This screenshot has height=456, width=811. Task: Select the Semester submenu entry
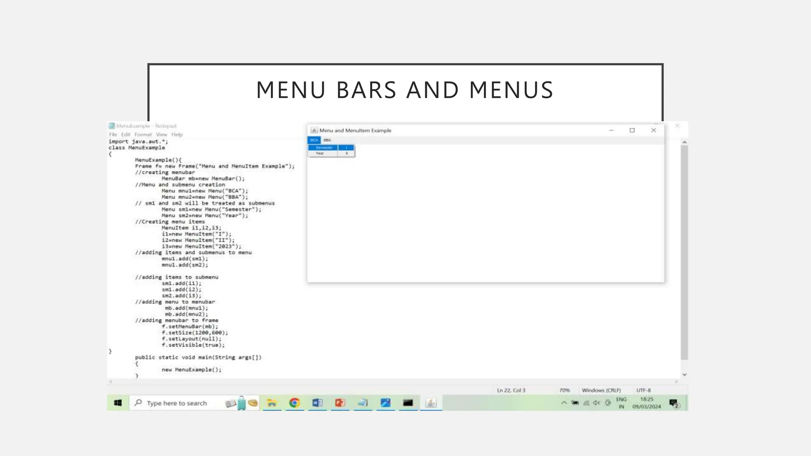pyautogui.click(x=324, y=148)
